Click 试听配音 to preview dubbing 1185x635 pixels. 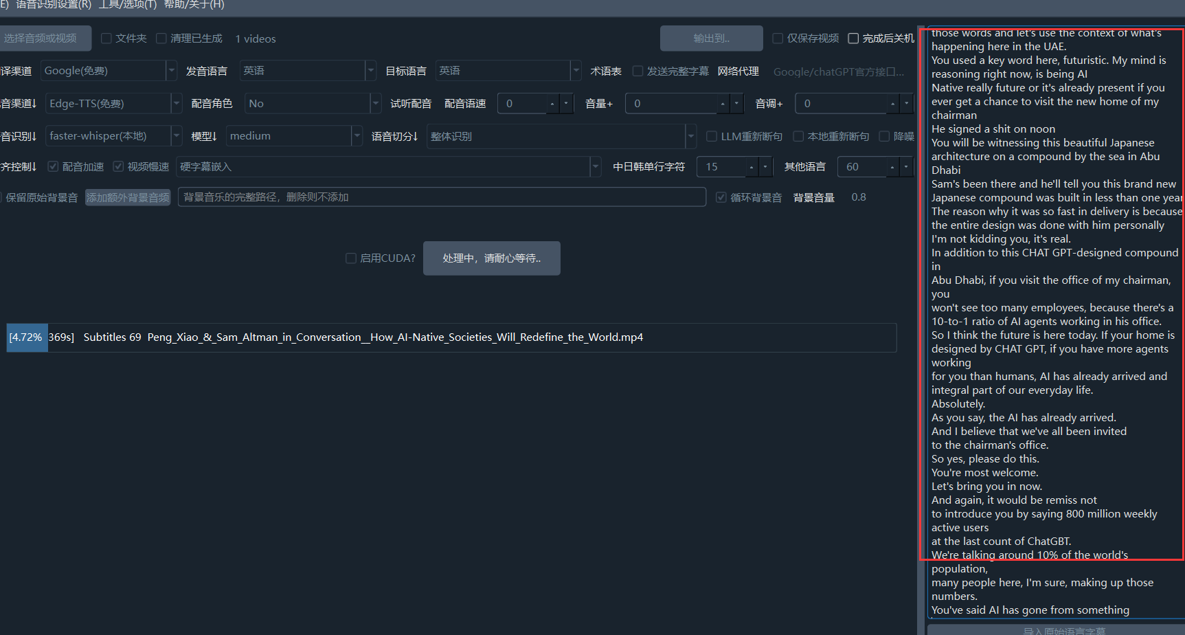(x=411, y=104)
